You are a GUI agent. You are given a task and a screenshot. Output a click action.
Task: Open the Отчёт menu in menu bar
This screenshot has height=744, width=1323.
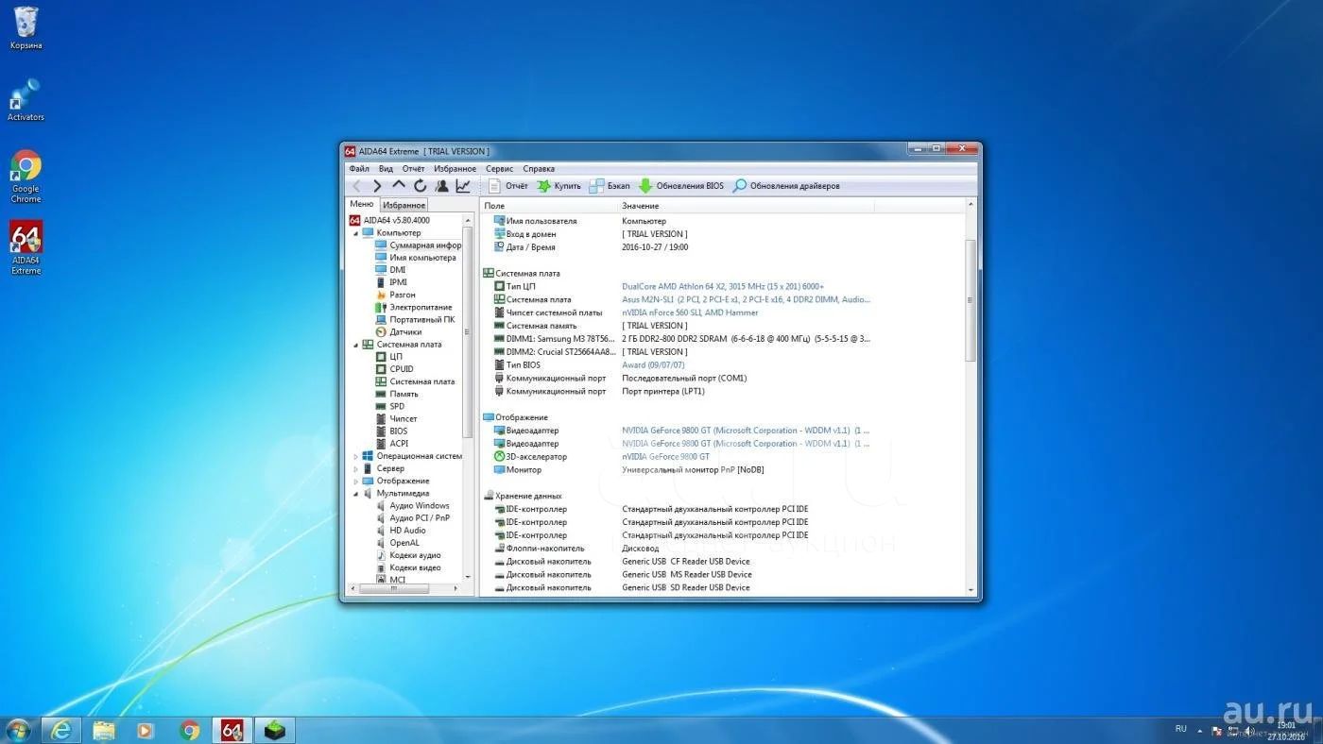tap(414, 169)
